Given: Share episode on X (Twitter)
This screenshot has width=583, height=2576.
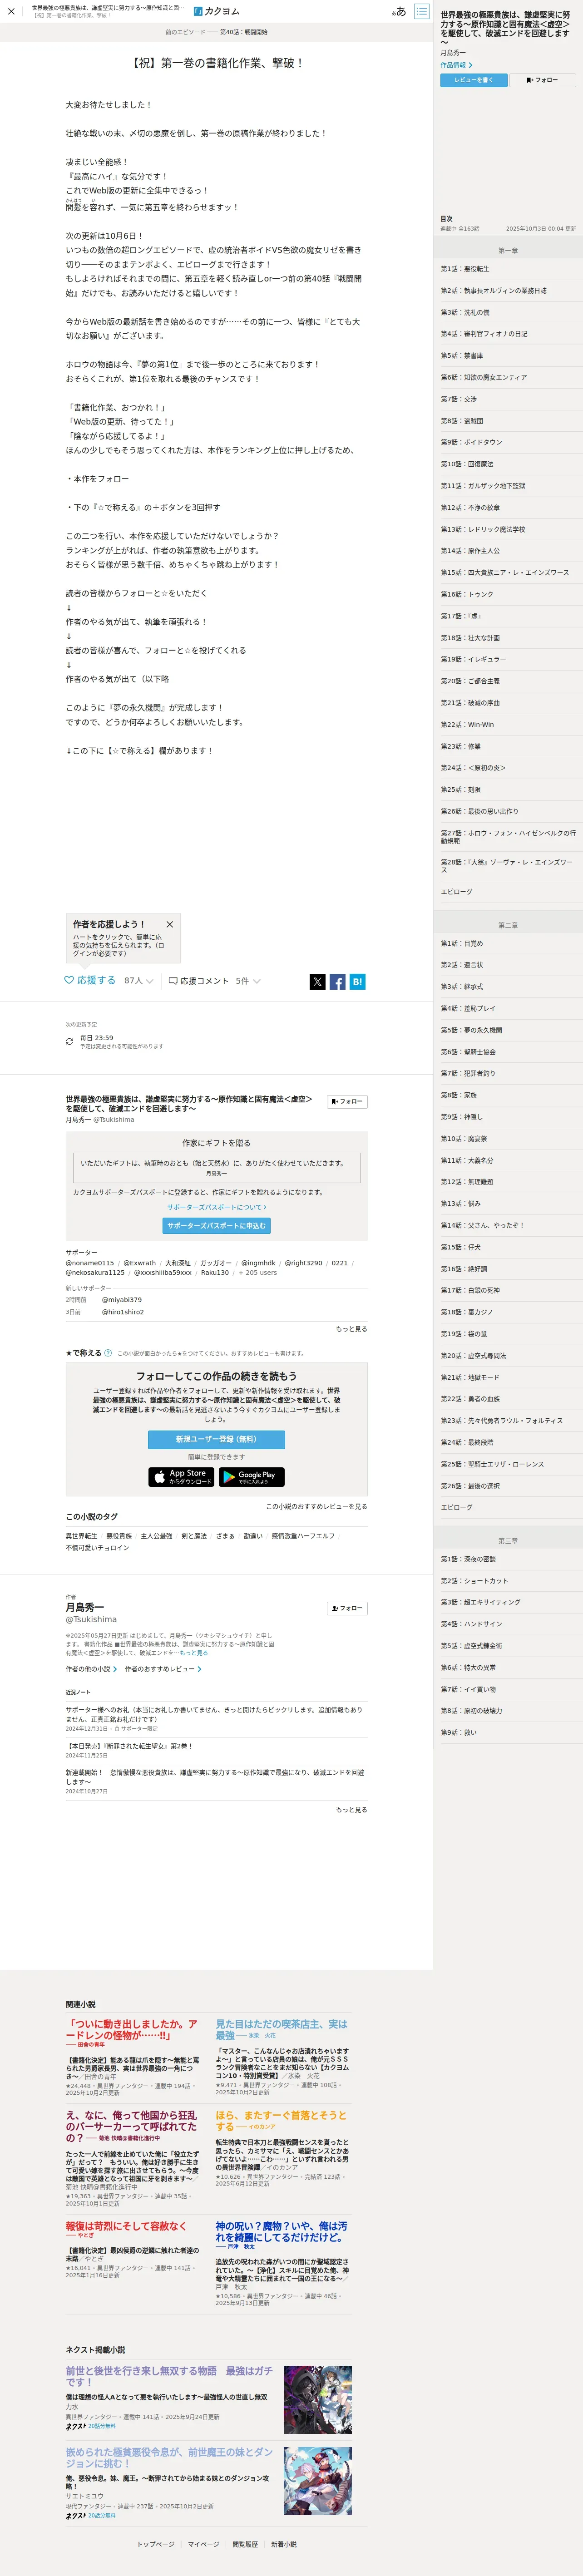Looking at the screenshot, I should pos(317,981).
